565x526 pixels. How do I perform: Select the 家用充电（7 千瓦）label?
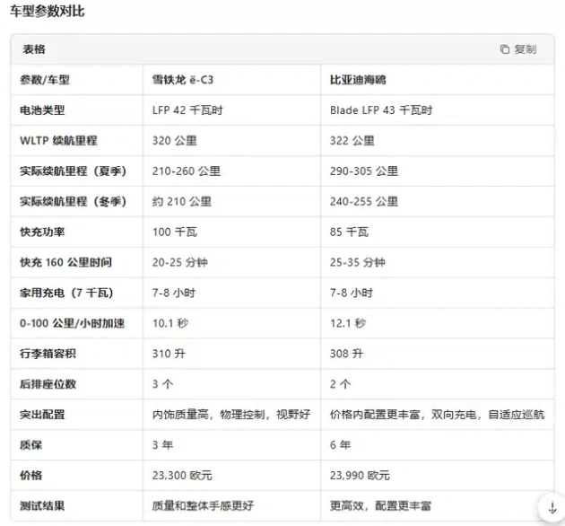point(66,293)
